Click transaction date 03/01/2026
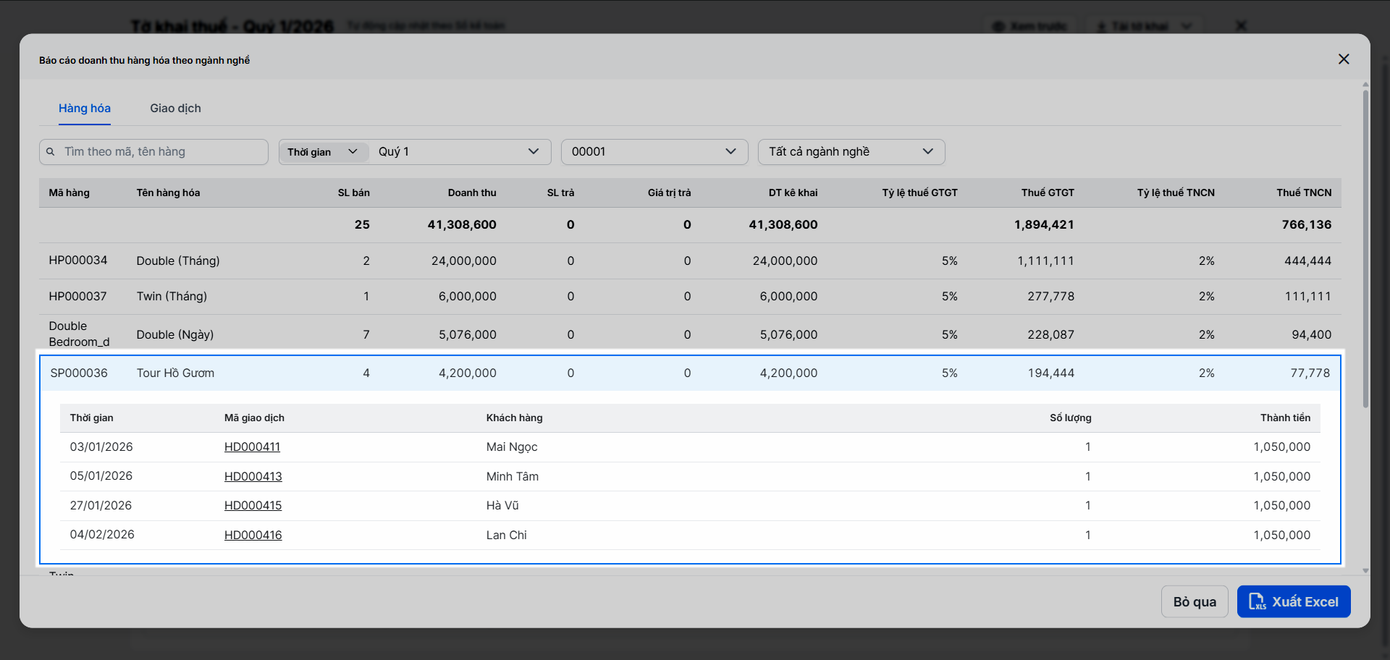This screenshot has height=660, width=1390. [101, 447]
